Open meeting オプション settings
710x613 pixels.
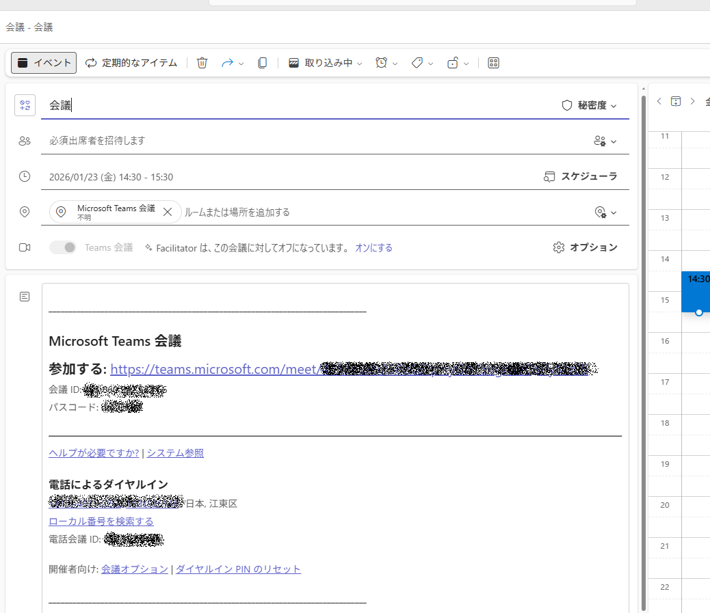(x=585, y=247)
